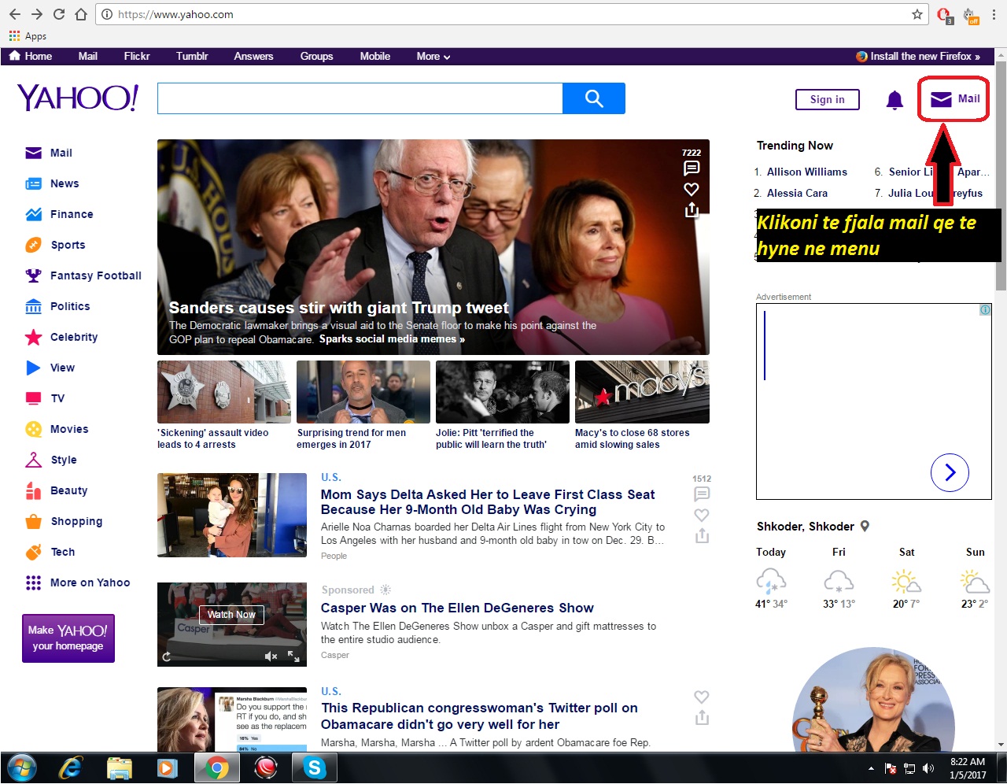Open notifications bell icon

(894, 100)
